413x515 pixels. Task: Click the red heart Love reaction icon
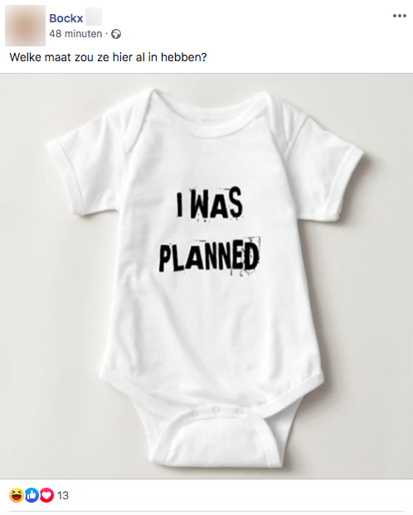click(46, 495)
